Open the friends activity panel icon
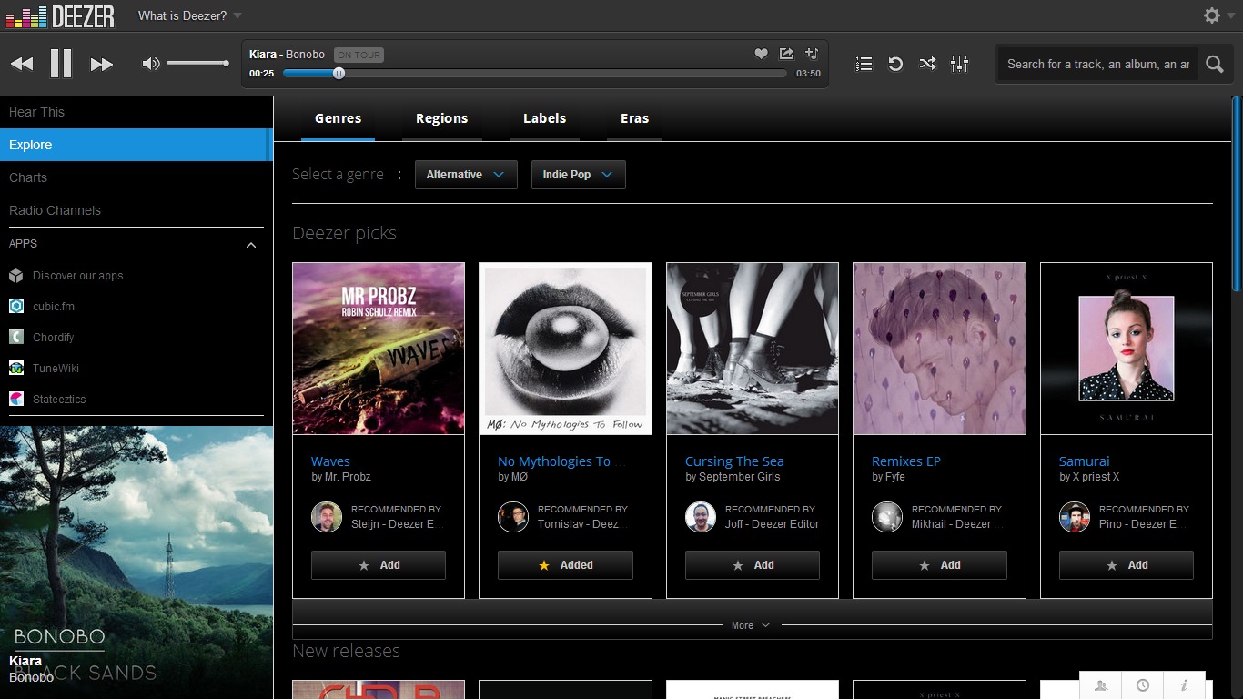 pos(1101,685)
